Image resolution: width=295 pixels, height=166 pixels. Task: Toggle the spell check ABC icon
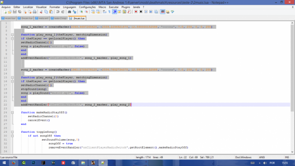click(163, 12)
